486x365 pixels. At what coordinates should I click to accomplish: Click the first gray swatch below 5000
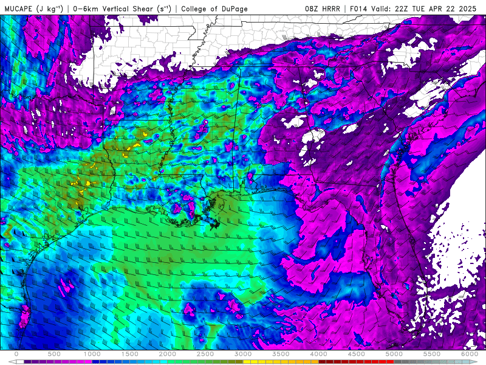coord(398,361)
